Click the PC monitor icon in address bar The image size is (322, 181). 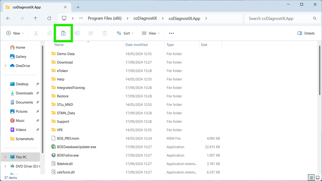pyautogui.click(x=64, y=18)
